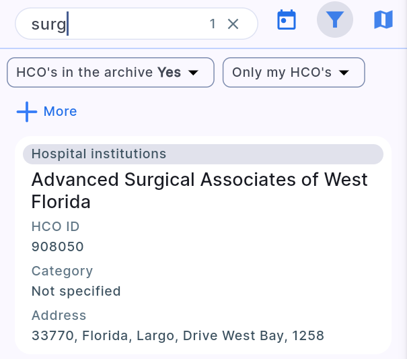Clear the search field with the X icon
The width and height of the screenshot is (407, 359).
233,24
